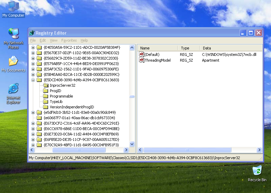Select the ProgID folder icon
The height and width of the screenshot is (193, 271).
[46, 91]
